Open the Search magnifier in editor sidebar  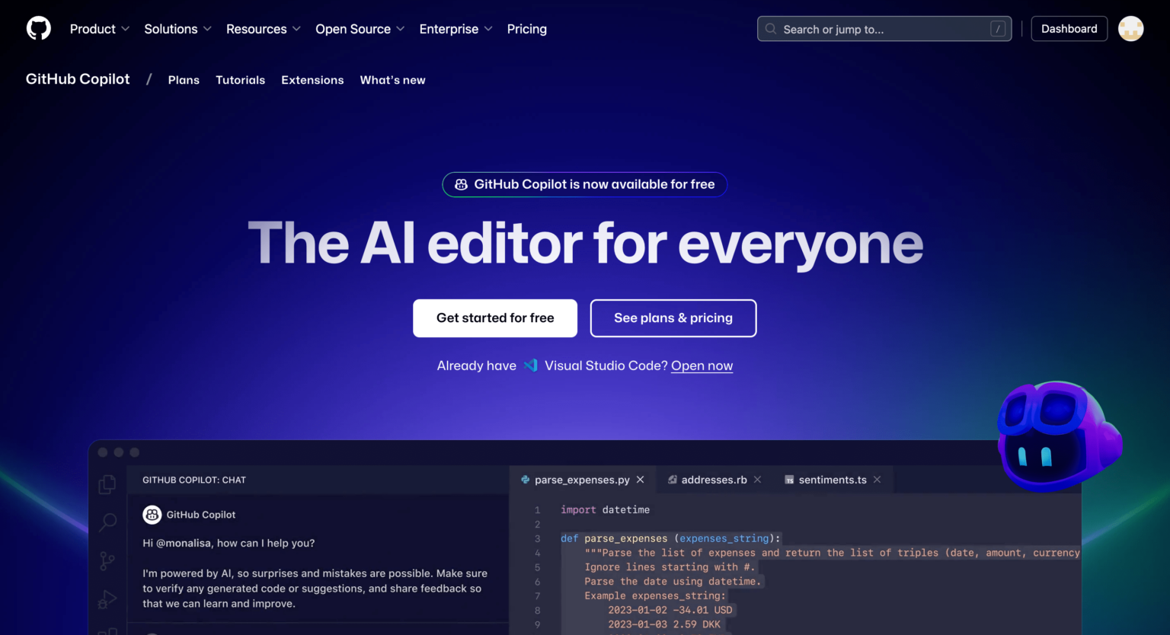coord(107,522)
